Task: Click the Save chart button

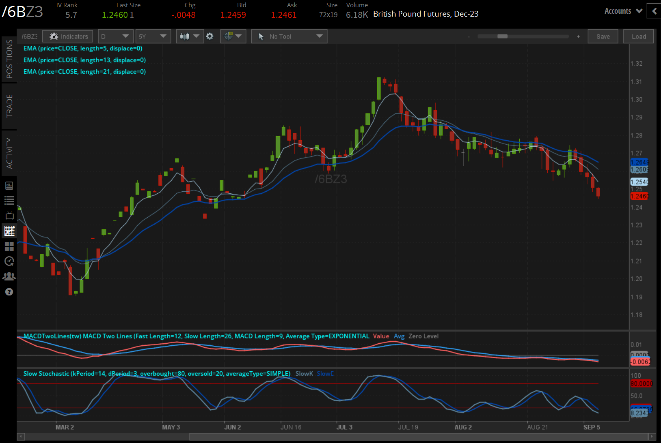Action: pyautogui.click(x=603, y=36)
